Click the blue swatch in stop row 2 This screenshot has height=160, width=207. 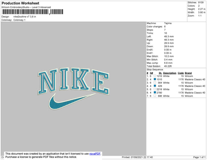155,79
